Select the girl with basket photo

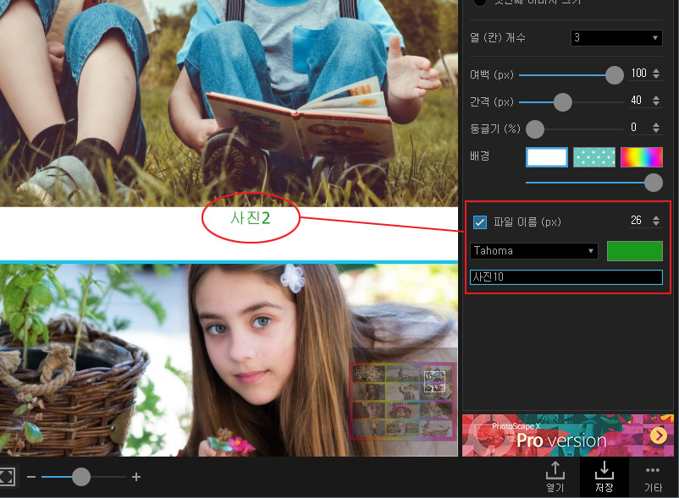[229, 360]
